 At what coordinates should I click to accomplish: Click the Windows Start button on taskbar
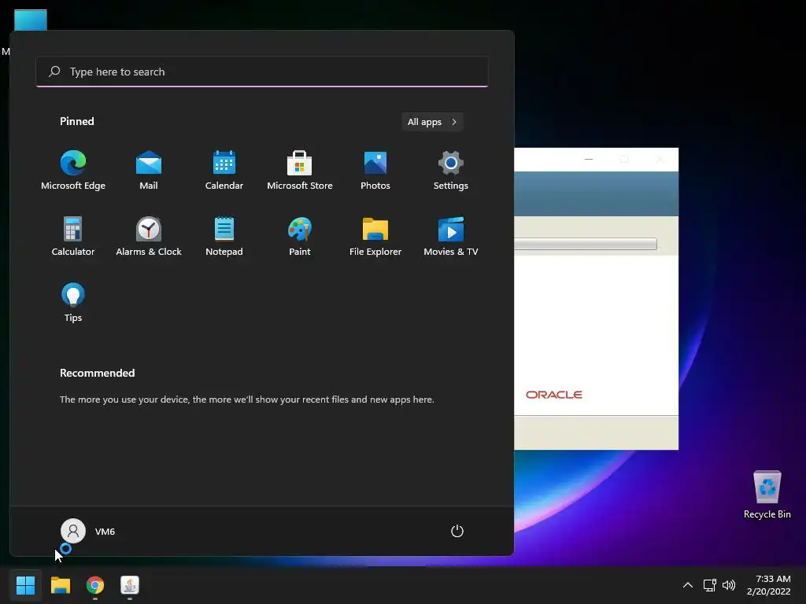tap(25, 585)
